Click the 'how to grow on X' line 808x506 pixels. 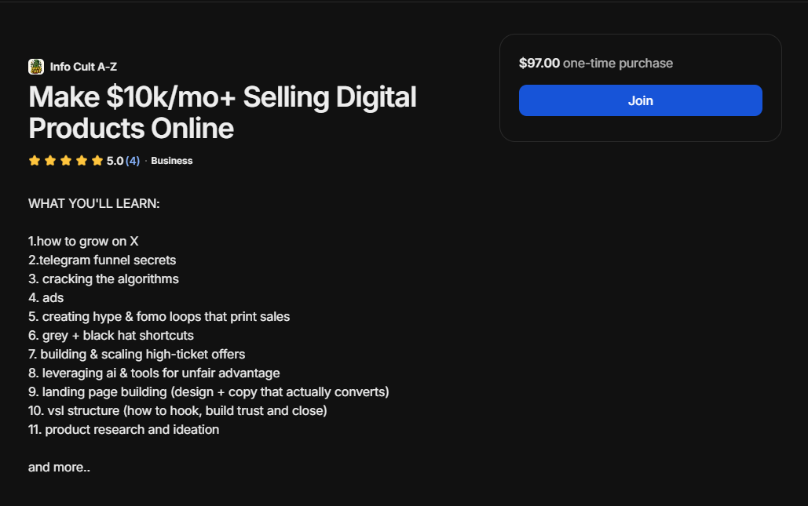point(82,241)
